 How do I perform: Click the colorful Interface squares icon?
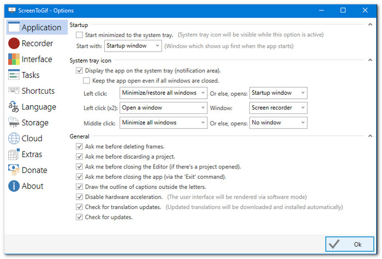pyautogui.click(x=14, y=59)
